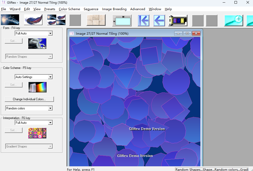Click the prism rainbow color scheme image

pyautogui.click(x=37, y=87)
